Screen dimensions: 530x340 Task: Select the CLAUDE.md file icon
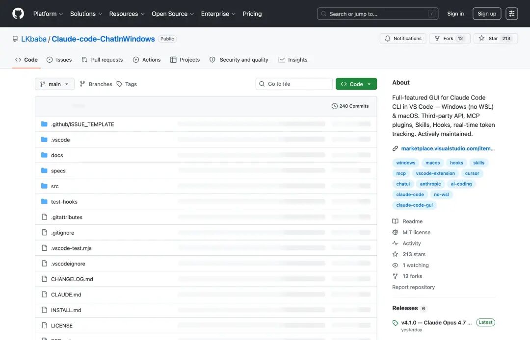44,294
